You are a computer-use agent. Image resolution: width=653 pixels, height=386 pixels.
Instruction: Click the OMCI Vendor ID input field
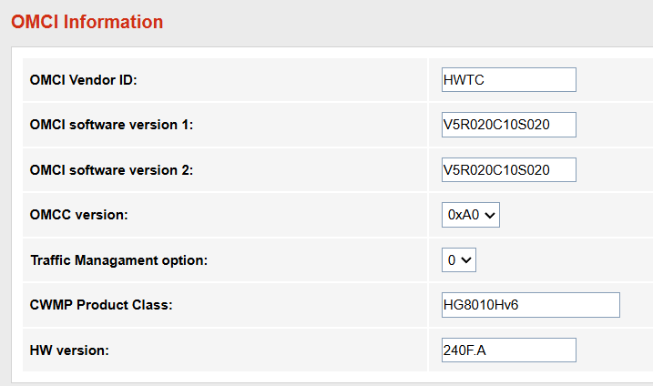(x=508, y=79)
